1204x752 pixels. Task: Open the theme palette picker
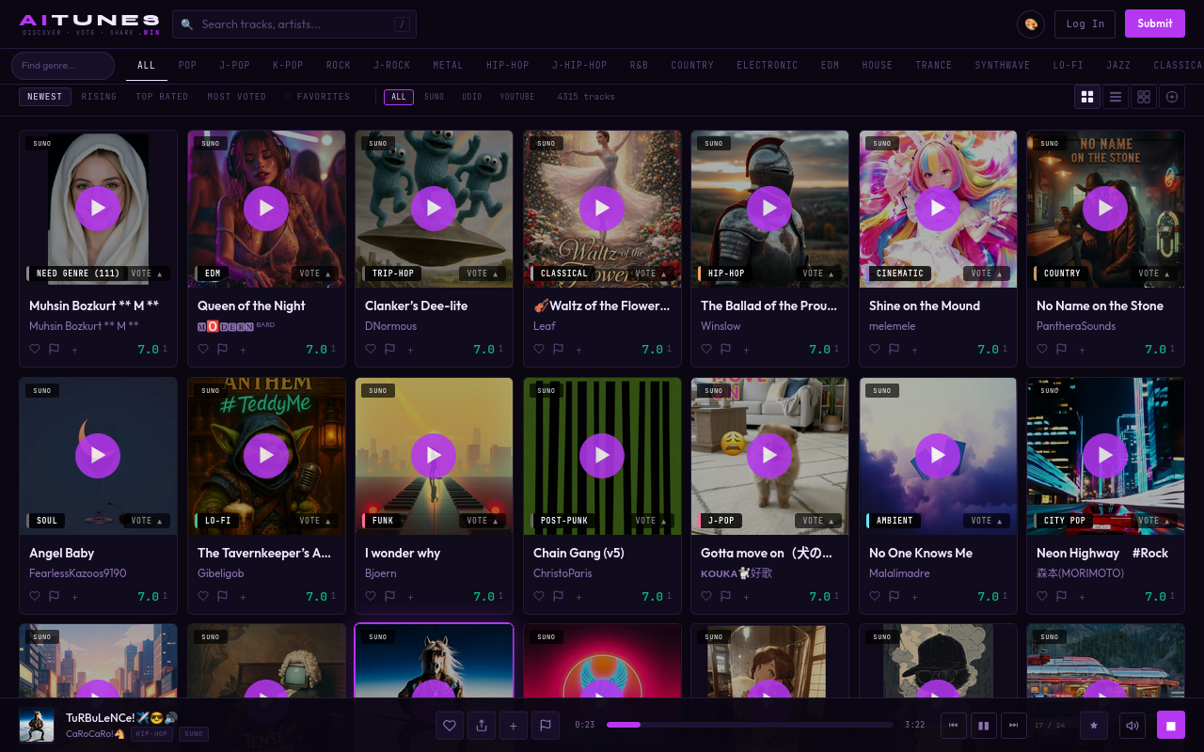(x=1031, y=24)
